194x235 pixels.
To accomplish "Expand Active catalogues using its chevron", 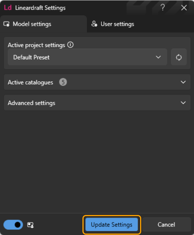I will [183, 82].
